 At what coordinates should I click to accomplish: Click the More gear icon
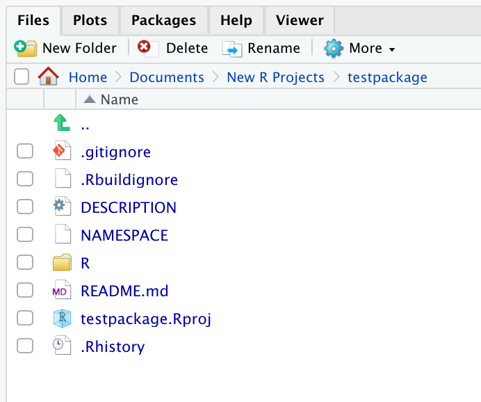[x=334, y=49]
